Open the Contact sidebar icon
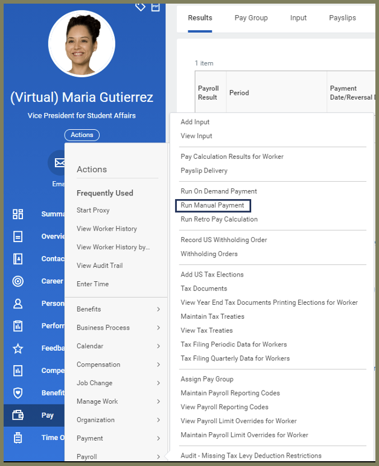The width and height of the screenshot is (379, 466). click(18, 258)
